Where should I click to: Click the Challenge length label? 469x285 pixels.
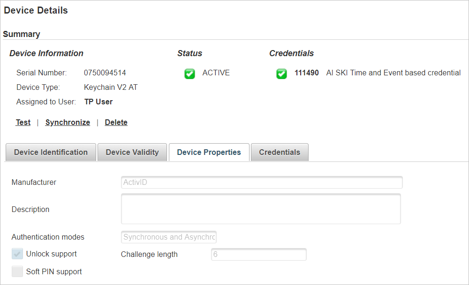149,254
